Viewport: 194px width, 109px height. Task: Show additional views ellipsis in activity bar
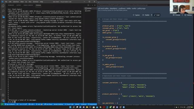pos(3,79)
